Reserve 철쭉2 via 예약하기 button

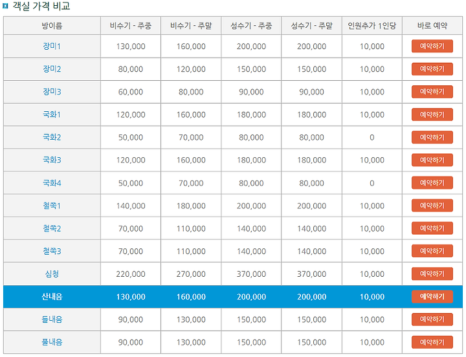(x=432, y=228)
